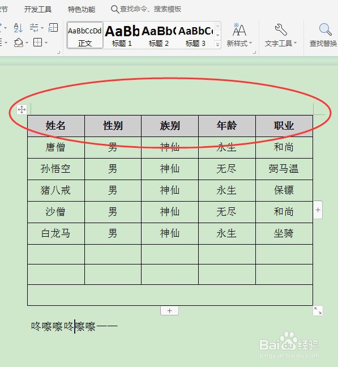Screen dimensions: 338x367
Task: Click the 年龄 header cell
Action: [x=227, y=126]
